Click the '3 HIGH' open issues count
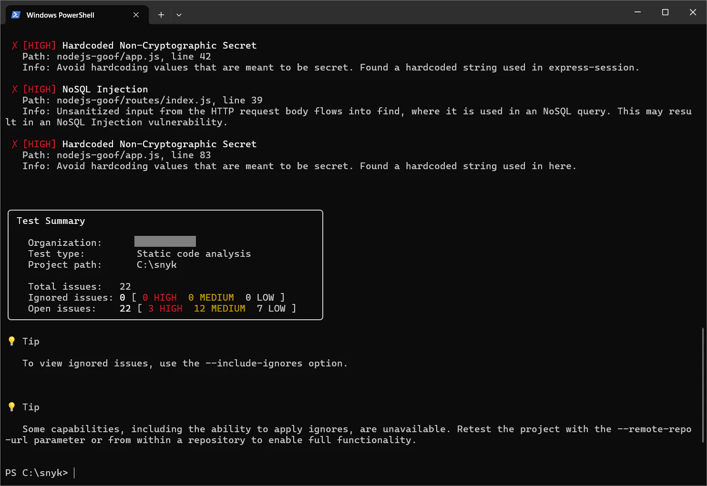This screenshot has height=486, width=707. click(165, 308)
